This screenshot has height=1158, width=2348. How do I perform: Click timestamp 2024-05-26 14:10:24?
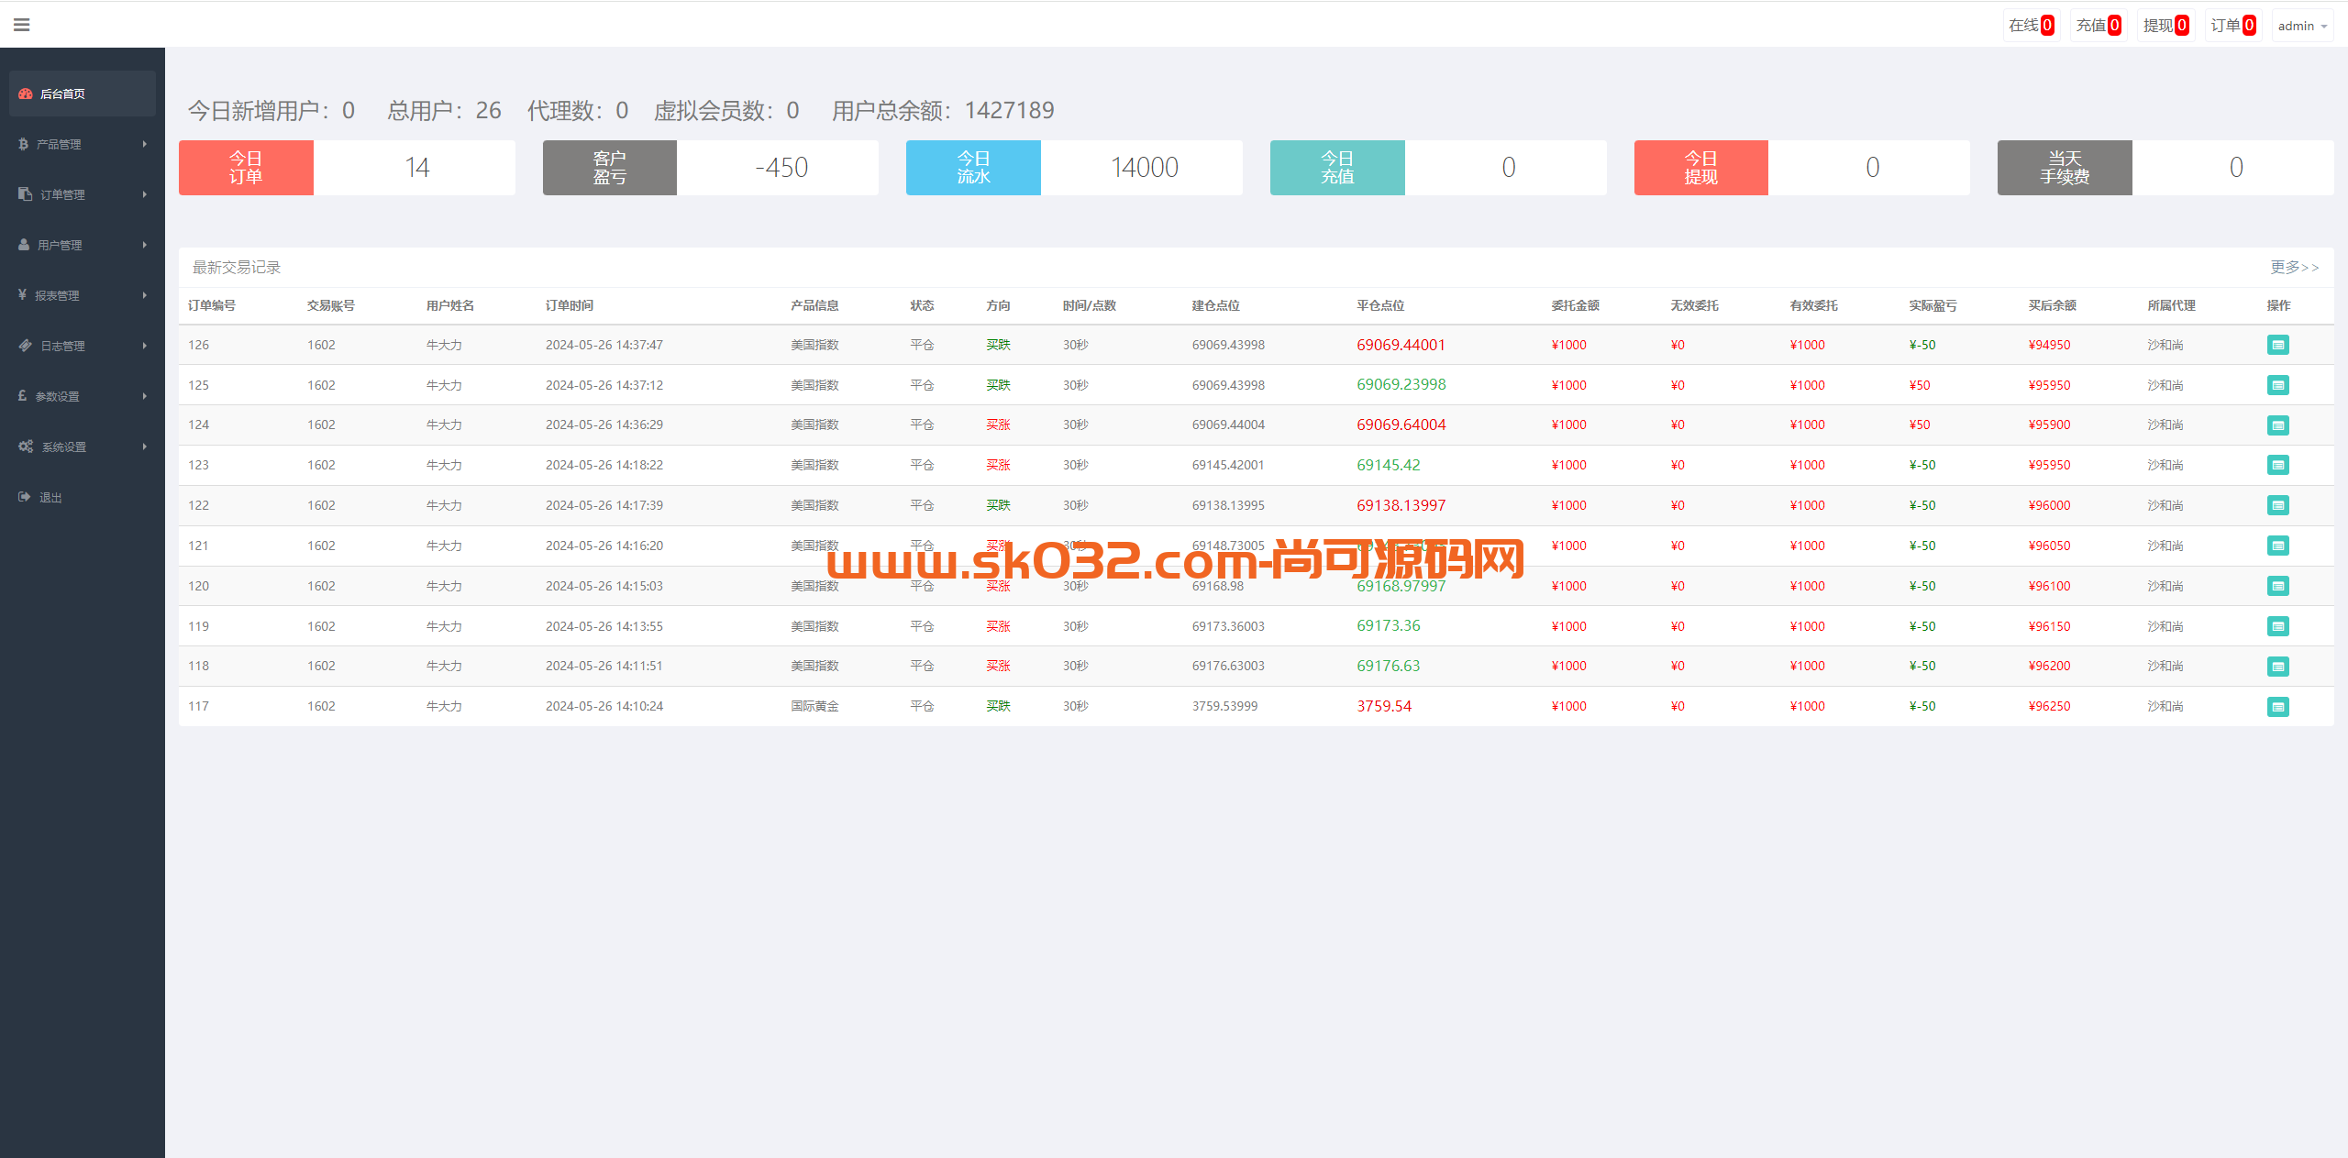tap(604, 706)
